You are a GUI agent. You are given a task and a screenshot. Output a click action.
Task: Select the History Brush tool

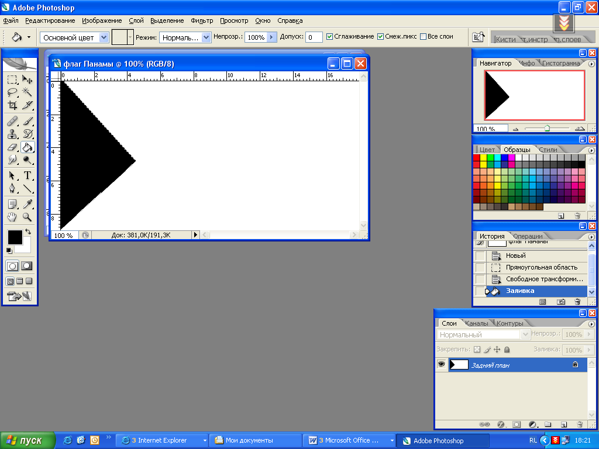pos(27,134)
